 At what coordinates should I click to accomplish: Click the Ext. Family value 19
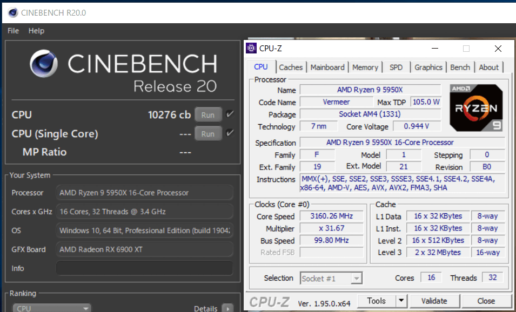(317, 167)
